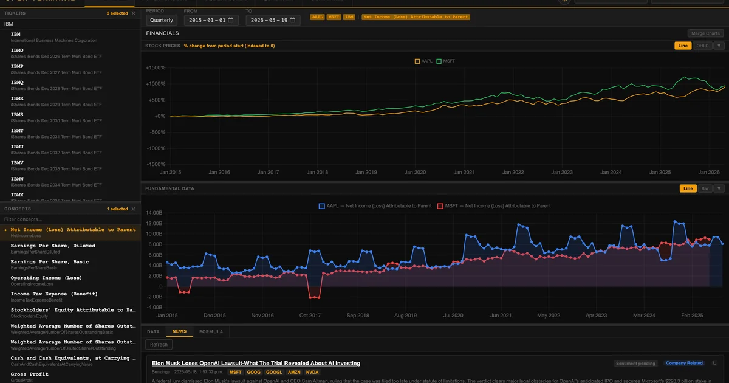Click the MSFT tag on the news article
This screenshot has width=729, height=383.
coord(235,372)
